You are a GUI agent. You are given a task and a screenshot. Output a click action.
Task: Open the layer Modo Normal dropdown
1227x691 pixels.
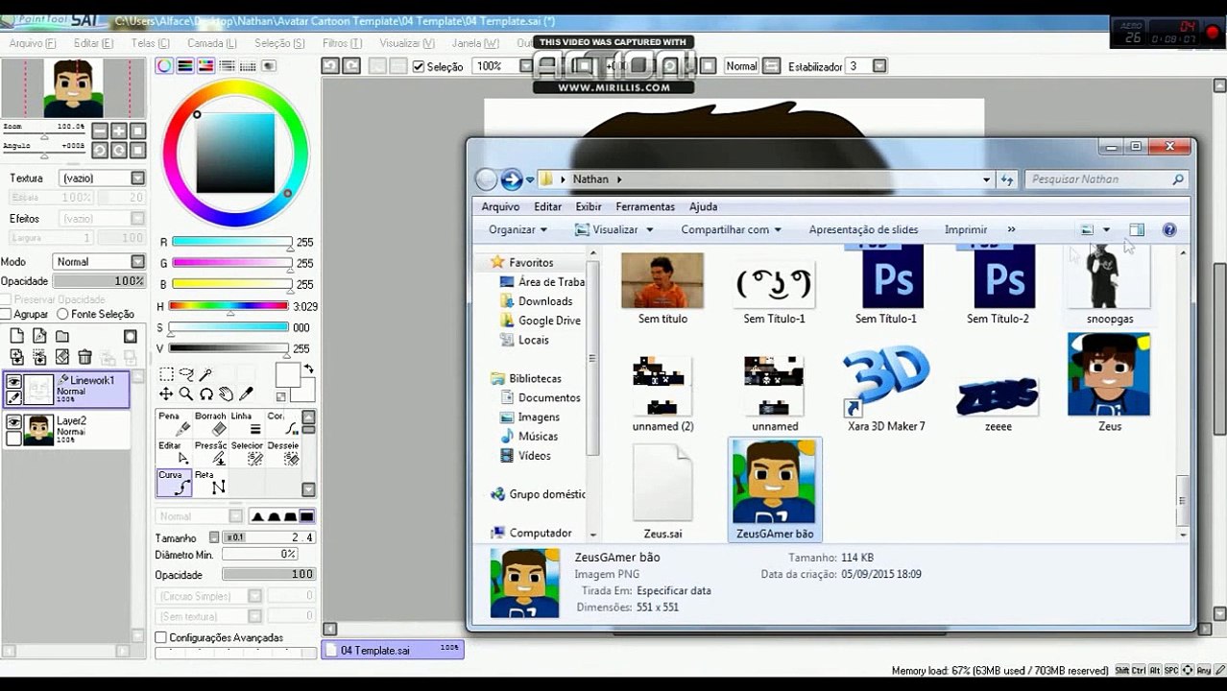point(138,261)
